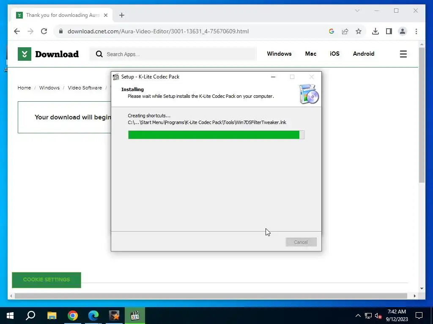This screenshot has height=324, width=433.
Task: Follow the Video Software breadcrumb link
Action: 85,88
